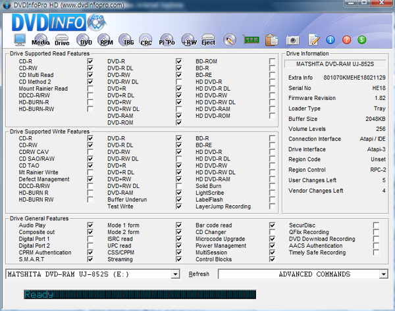Toggle HD DVD-ROM read checkbox

[272, 116]
